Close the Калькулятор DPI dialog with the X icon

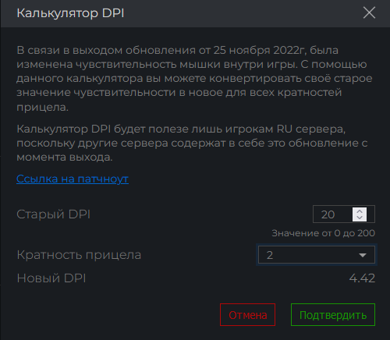click(369, 13)
